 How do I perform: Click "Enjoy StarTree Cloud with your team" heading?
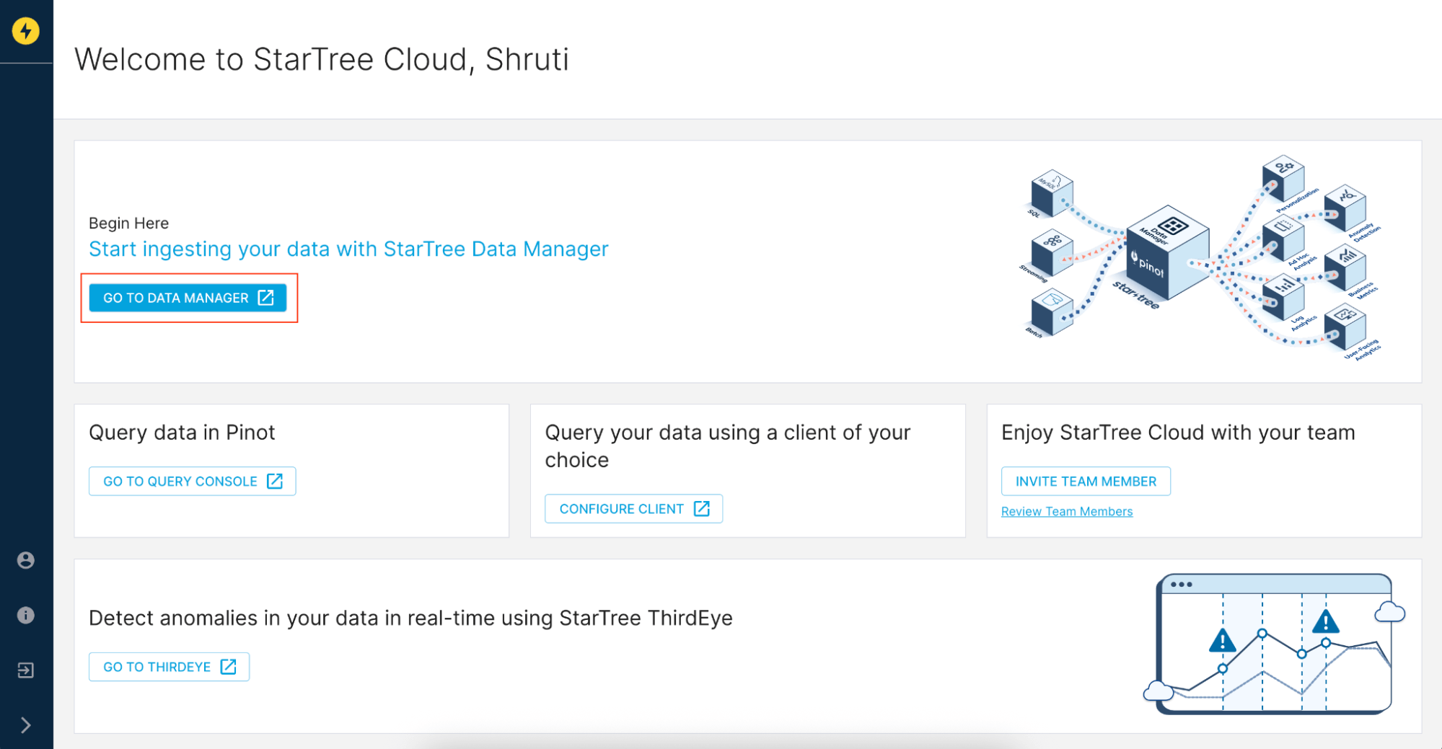[x=1178, y=433]
